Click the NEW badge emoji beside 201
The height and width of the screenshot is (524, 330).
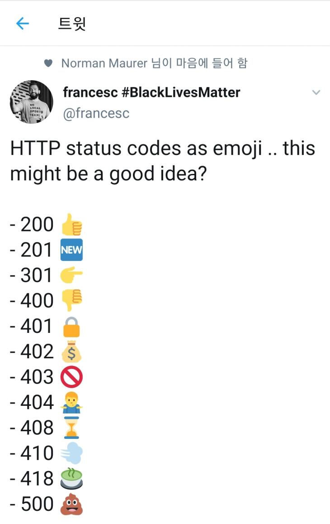[71, 250]
